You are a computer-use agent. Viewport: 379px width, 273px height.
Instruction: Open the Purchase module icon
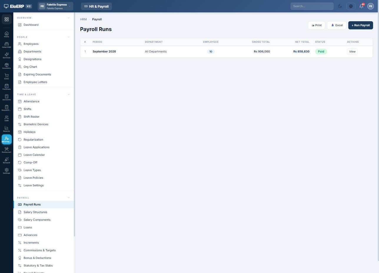(x=6, y=87)
